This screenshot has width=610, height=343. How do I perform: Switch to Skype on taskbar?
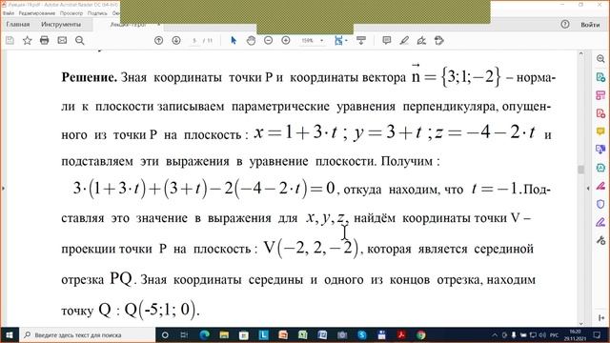362,334
